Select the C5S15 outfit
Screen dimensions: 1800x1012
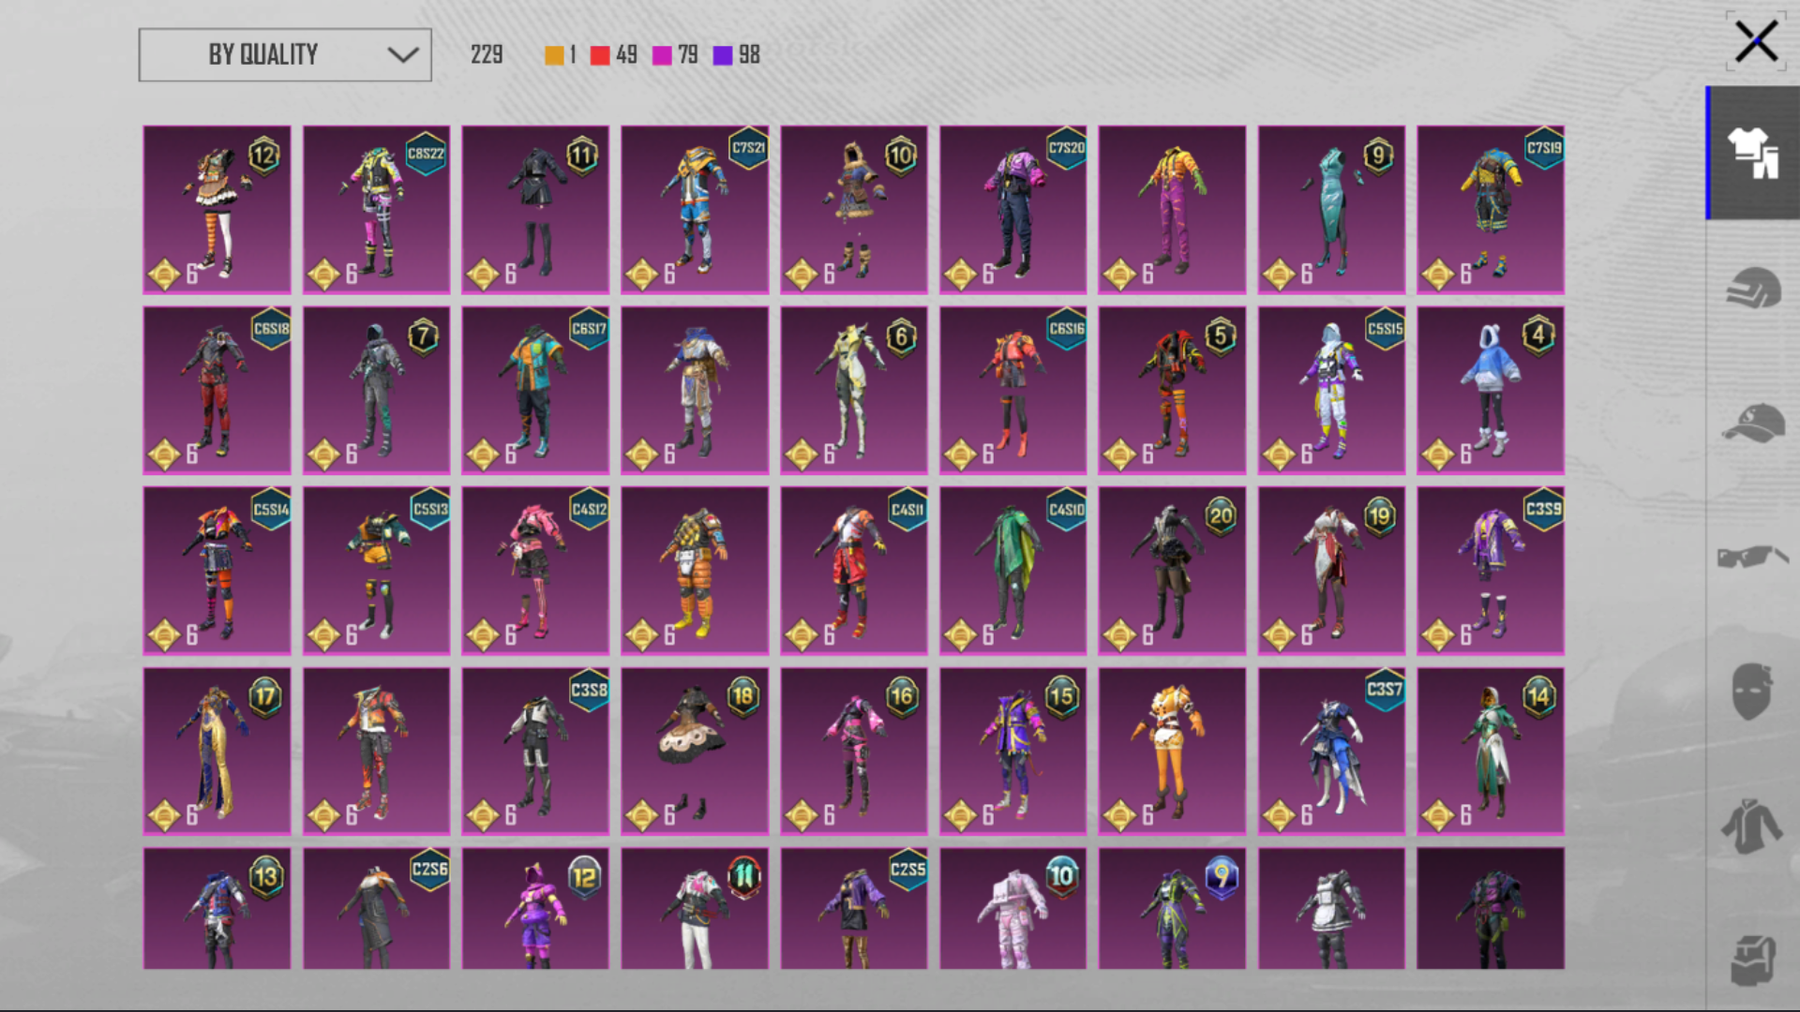(x=1331, y=391)
